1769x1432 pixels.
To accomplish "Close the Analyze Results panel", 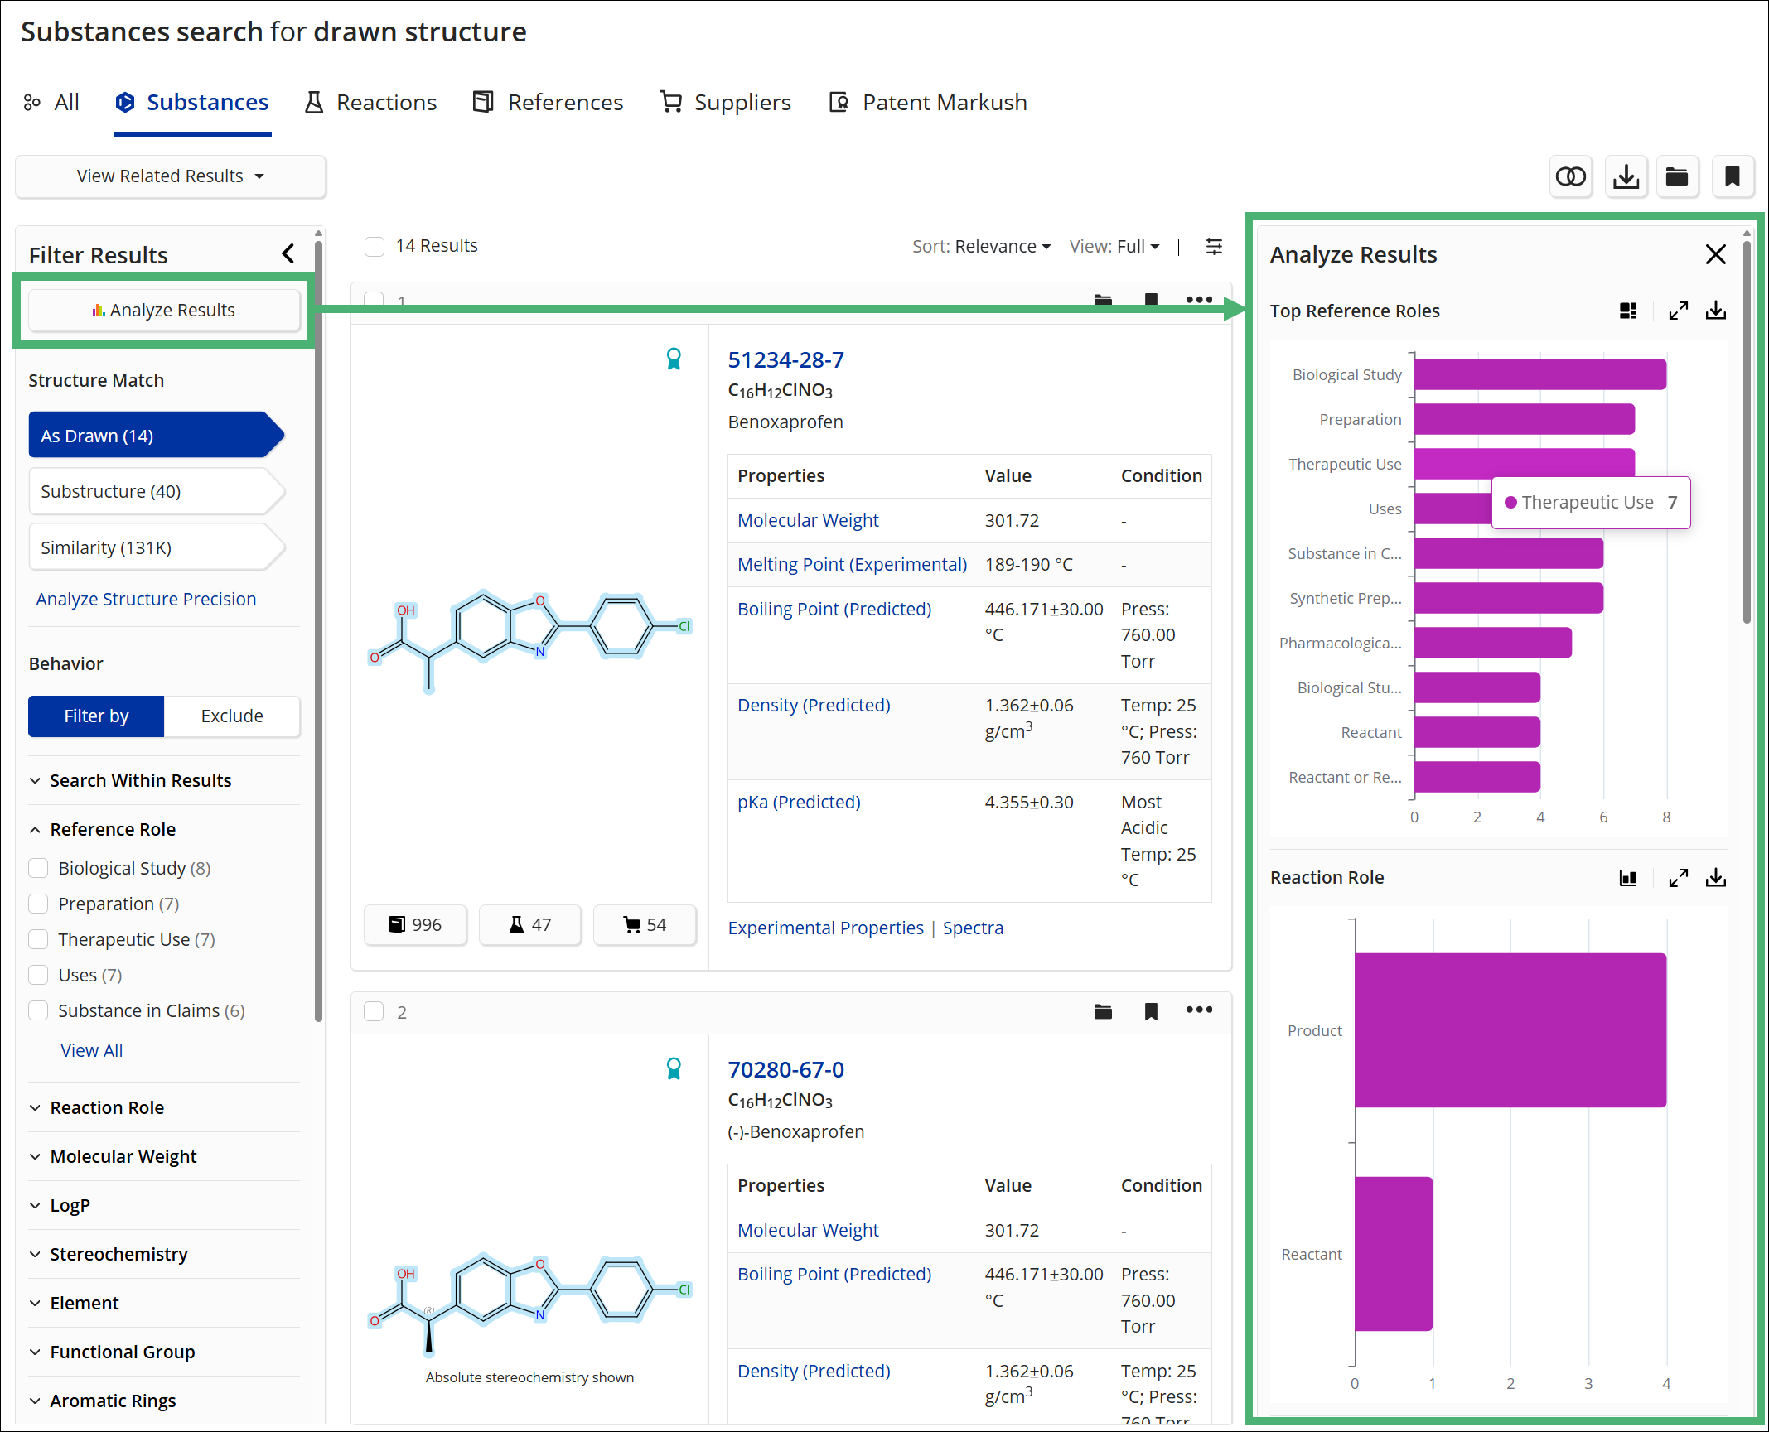I will click(x=1716, y=254).
